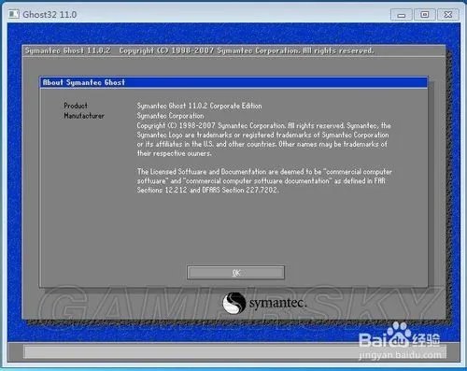Click the OK button in About dialog

[235, 273]
